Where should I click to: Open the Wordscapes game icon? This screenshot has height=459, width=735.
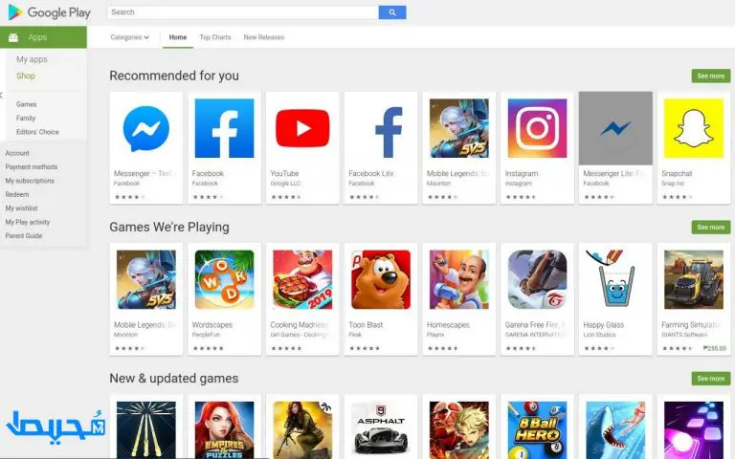(224, 279)
